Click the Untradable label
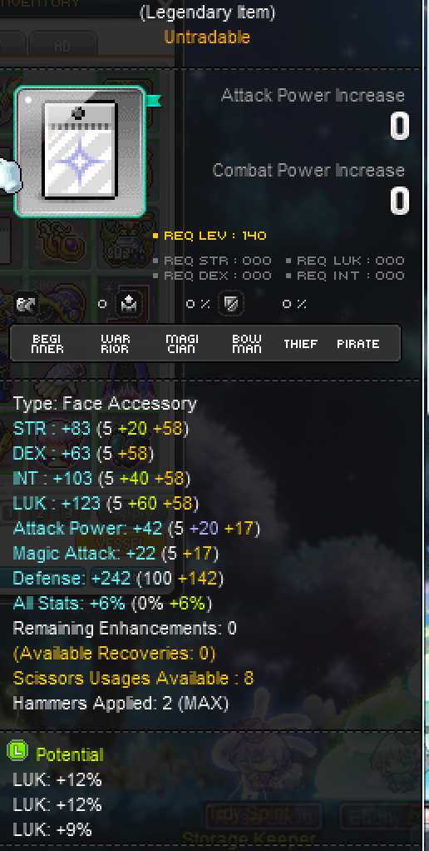The height and width of the screenshot is (851, 429). pyautogui.click(x=207, y=37)
